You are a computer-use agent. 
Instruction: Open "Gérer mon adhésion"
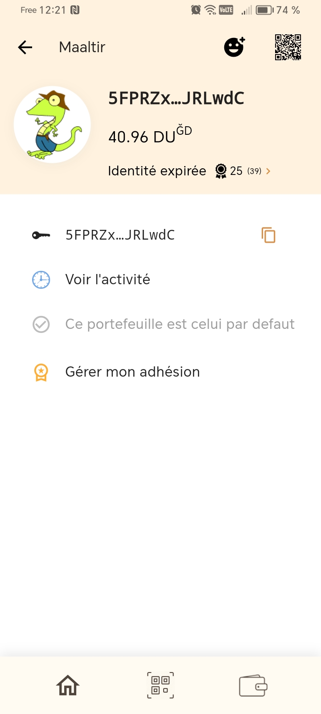click(132, 372)
